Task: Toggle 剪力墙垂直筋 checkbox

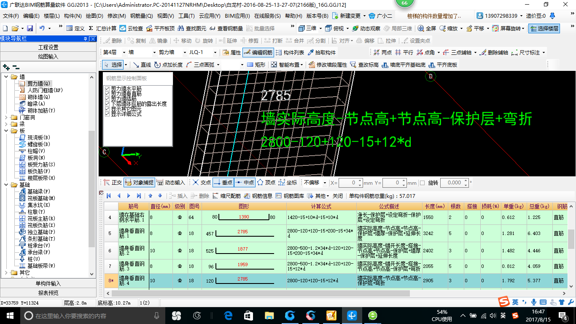Action: click(x=107, y=94)
